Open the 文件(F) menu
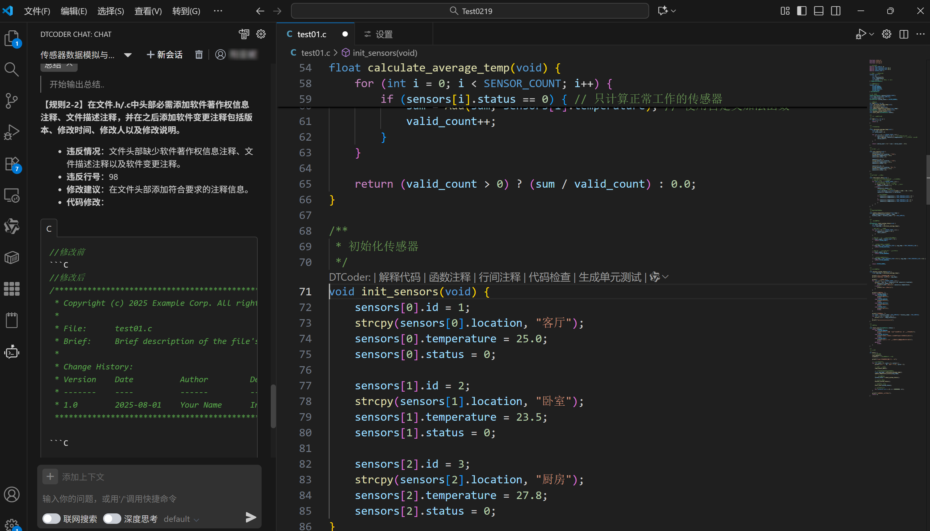Screen dimensions: 930x531 coord(37,11)
